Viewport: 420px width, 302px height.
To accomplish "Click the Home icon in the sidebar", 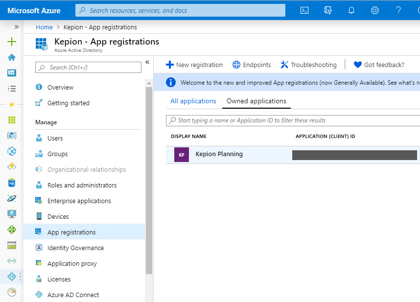I will pos(11,57).
